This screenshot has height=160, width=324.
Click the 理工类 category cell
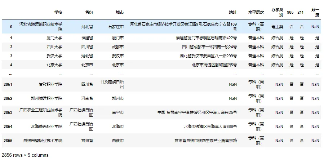(277, 27)
